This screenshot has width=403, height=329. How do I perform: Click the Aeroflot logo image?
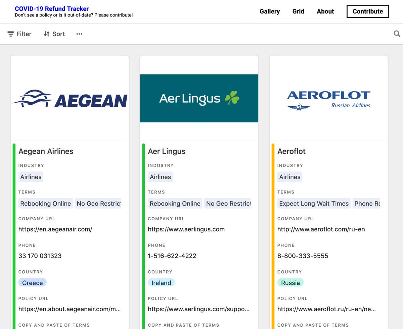coord(329,100)
